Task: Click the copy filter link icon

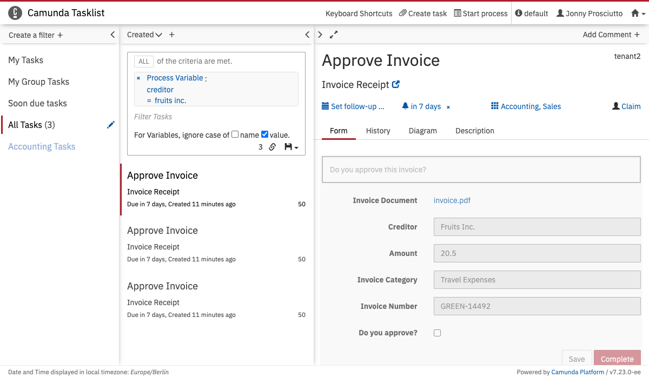Action: pos(273,147)
